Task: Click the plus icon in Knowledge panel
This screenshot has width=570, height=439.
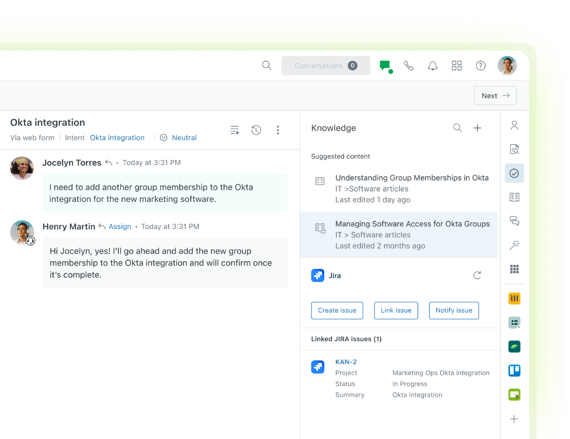Action: tap(477, 128)
